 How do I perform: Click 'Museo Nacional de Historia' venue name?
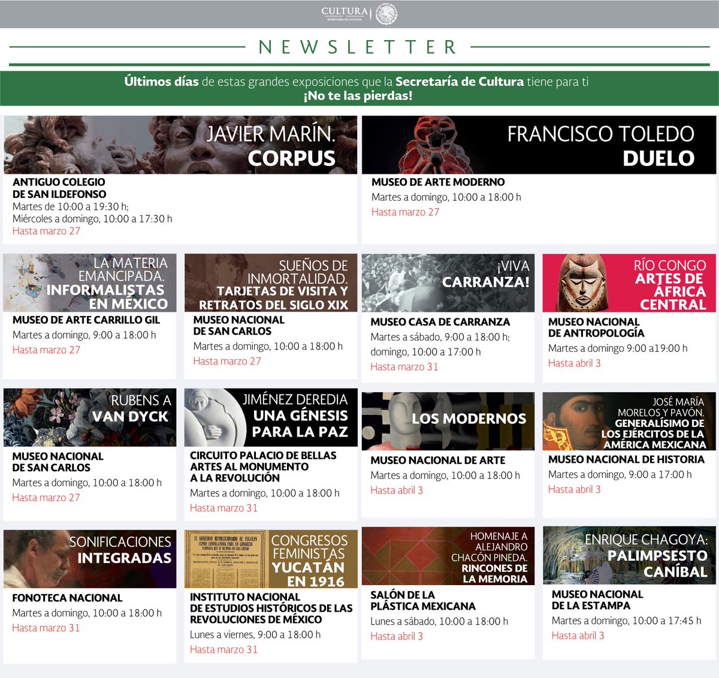point(626,460)
